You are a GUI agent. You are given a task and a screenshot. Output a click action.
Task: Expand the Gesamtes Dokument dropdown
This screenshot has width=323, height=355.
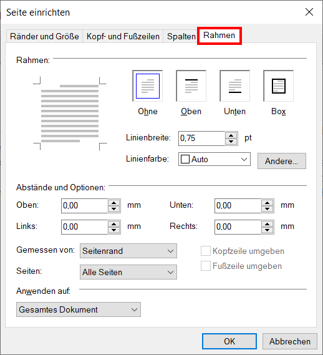tap(79, 309)
